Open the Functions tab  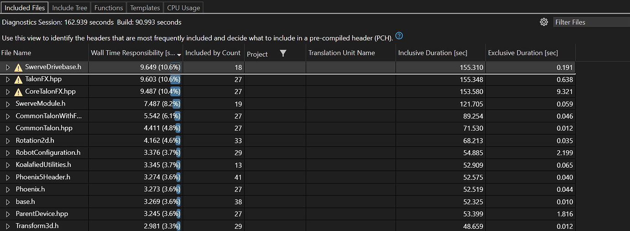tap(109, 8)
